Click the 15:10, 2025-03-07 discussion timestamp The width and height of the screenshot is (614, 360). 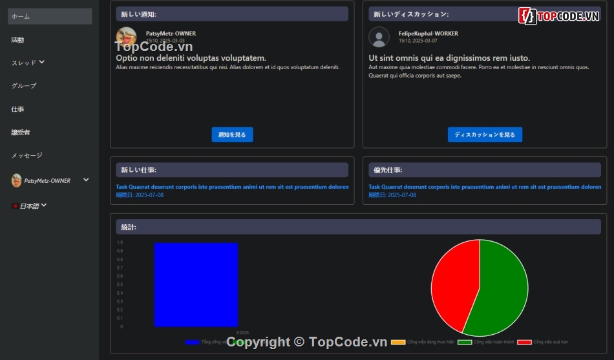click(x=418, y=41)
